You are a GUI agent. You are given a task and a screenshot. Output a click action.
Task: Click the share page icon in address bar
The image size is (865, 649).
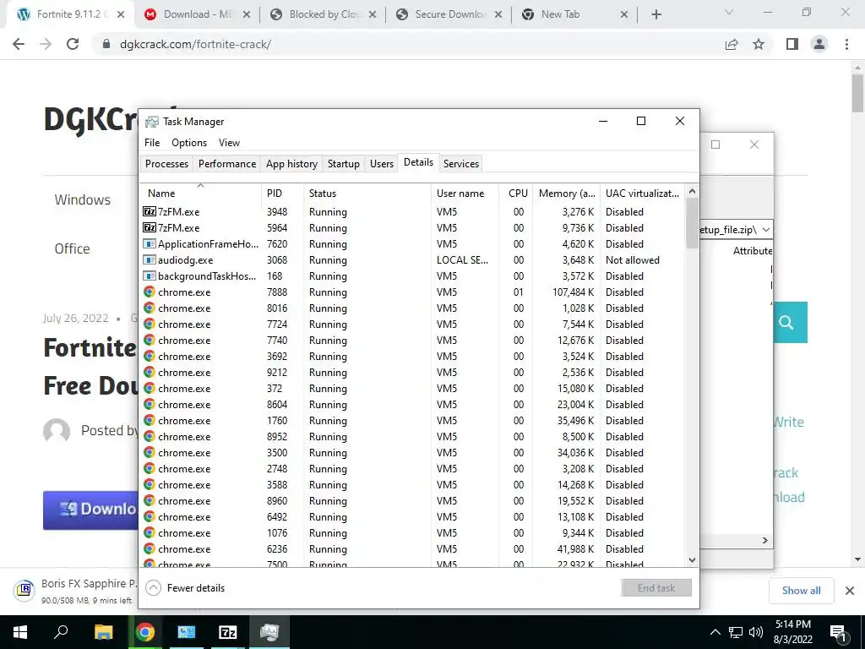tap(732, 44)
